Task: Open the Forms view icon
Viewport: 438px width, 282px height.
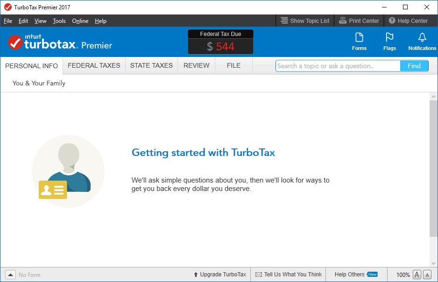Action: coord(359,42)
